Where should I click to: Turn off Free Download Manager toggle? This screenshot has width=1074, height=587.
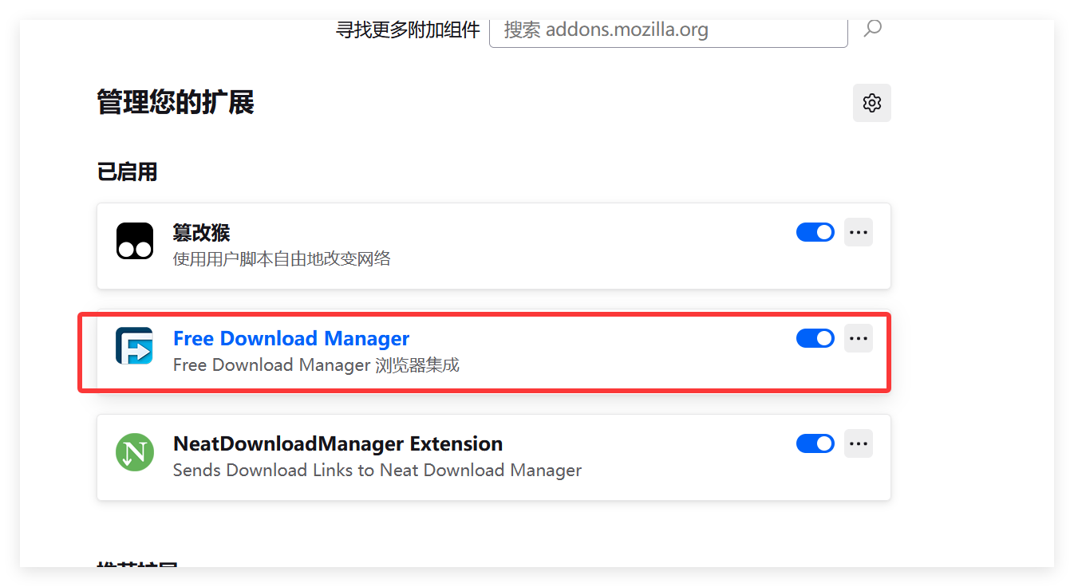click(815, 338)
